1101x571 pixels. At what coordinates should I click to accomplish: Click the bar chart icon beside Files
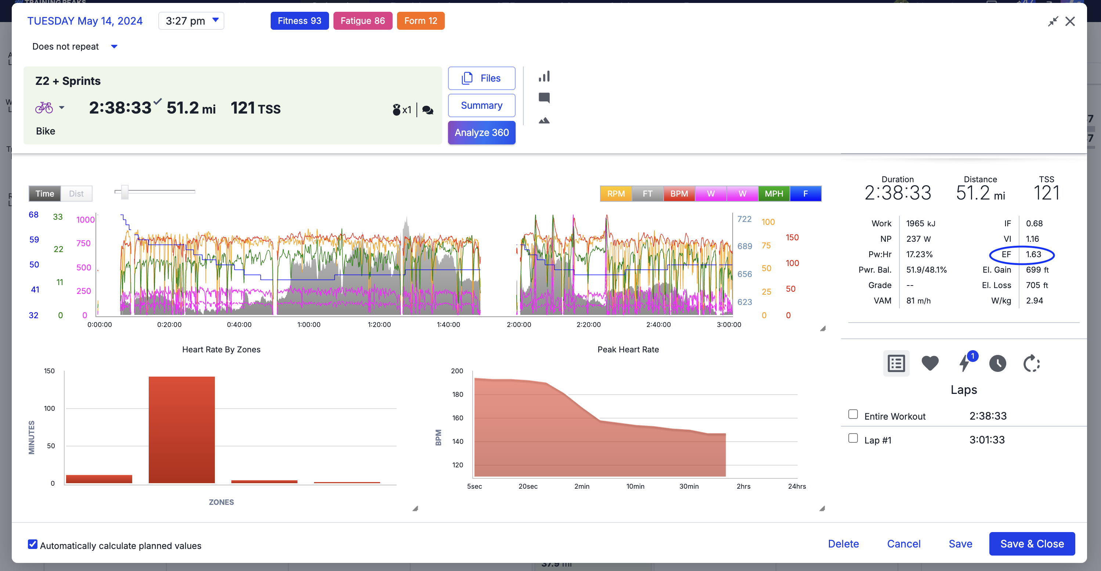tap(544, 76)
